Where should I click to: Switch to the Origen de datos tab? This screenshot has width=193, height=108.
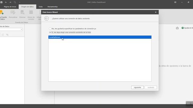pyautogui.click(x=27, y=7)
